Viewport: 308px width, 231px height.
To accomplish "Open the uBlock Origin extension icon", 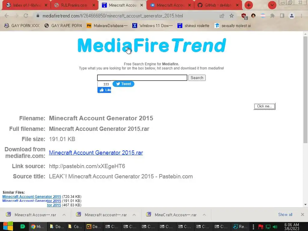I will coord(244,16).
